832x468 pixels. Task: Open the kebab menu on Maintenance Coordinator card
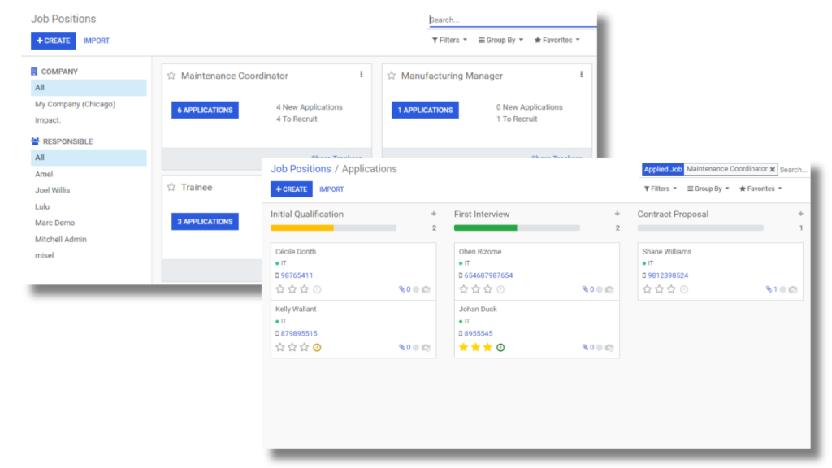coord(362,75)
